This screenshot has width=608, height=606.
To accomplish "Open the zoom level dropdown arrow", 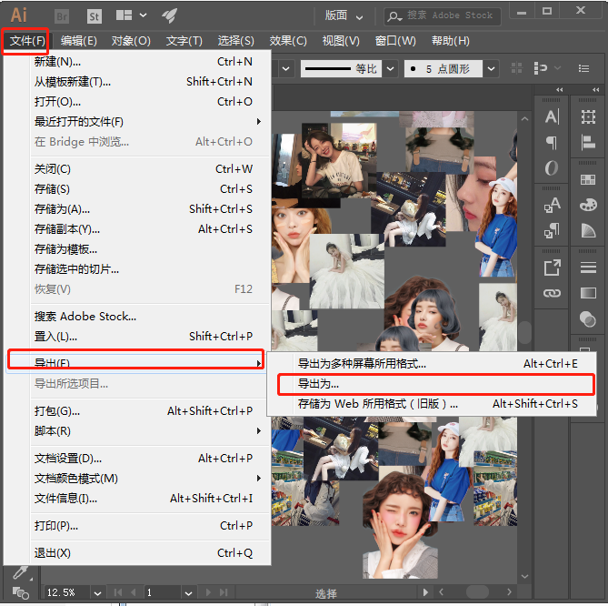I will (x=98, y=593).
